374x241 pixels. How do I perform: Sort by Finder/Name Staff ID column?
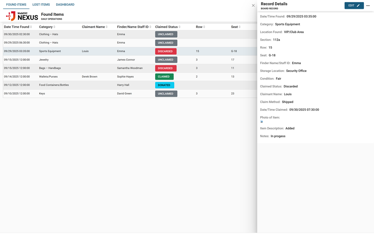[151, 27]
